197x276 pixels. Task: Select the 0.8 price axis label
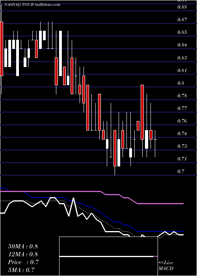[181, 83]
